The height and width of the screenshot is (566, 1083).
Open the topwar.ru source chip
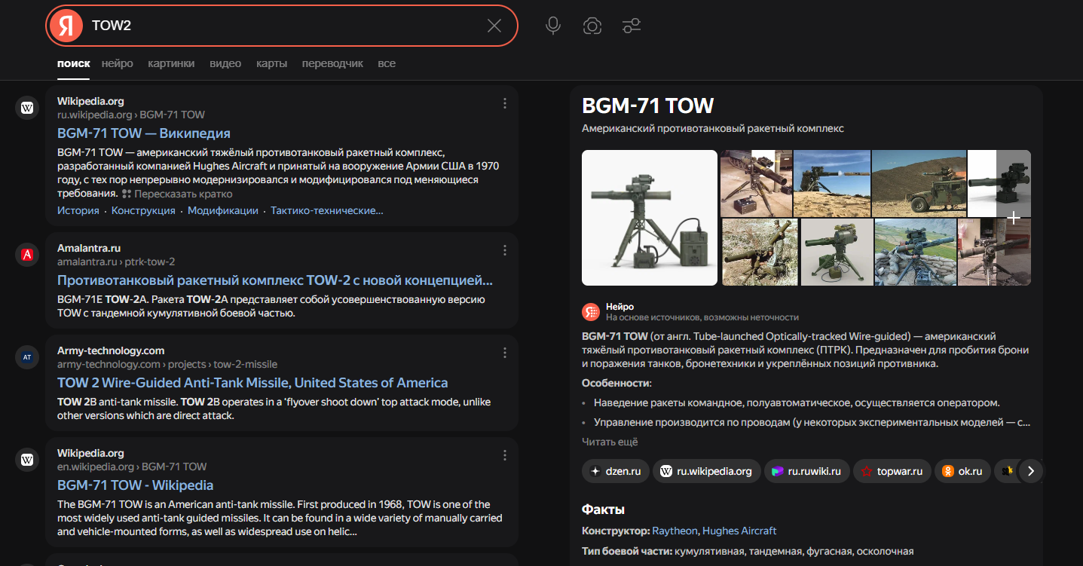pyautogui.click(x=892, y=472)
